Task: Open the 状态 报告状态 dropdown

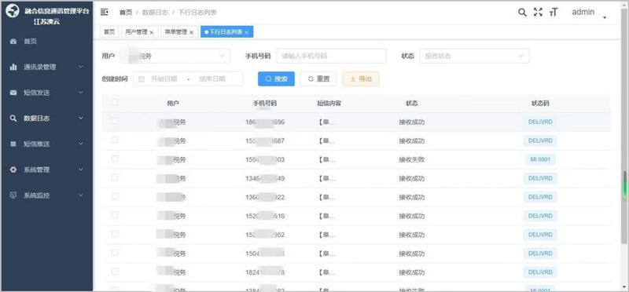Action: click(475, 56)
